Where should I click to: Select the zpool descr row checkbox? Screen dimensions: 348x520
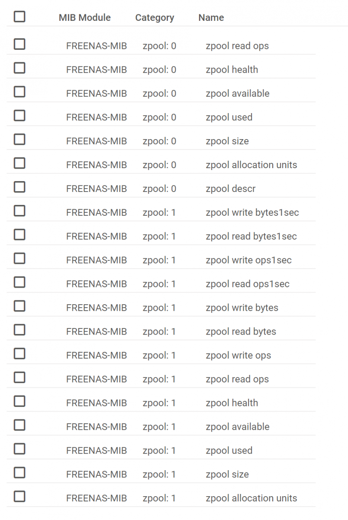pos(19,187)
